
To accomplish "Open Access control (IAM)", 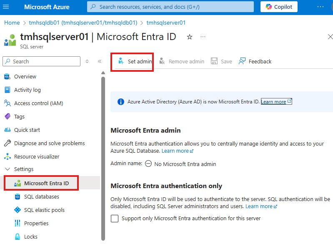I will [x=38, y=103].
